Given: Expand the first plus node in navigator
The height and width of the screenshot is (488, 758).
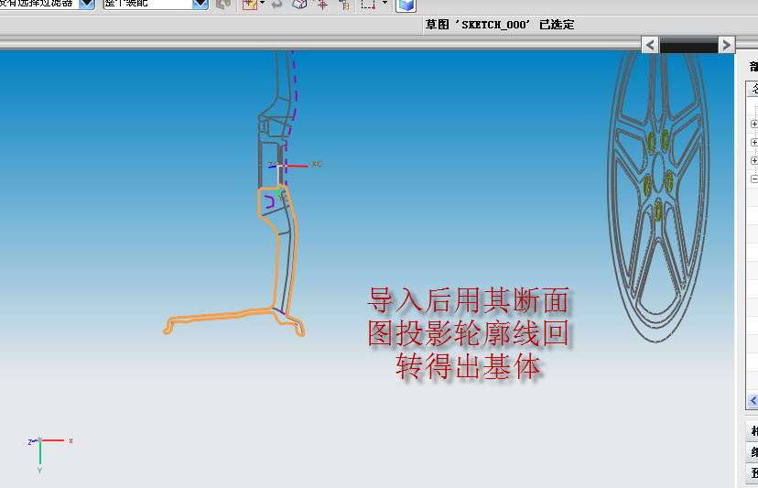Looking at the screenshot, I should point(754,125).
